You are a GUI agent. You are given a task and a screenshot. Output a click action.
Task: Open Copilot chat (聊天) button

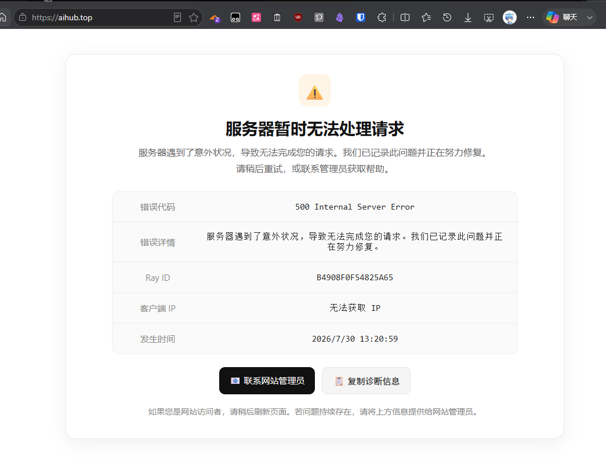click(x=562, y=17)
